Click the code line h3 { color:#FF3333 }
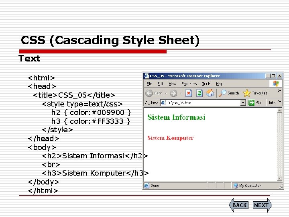Image resolution: width=289 pixels, height=217 pixels. (x=91, y=121)
